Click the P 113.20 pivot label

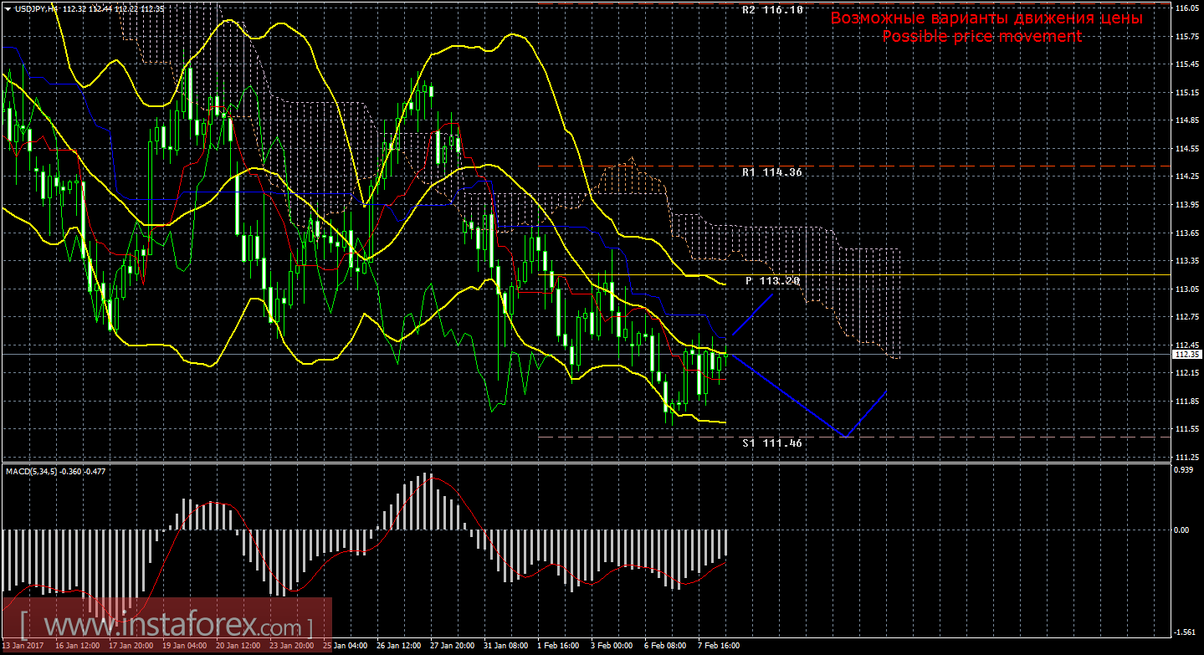point(771,281)
